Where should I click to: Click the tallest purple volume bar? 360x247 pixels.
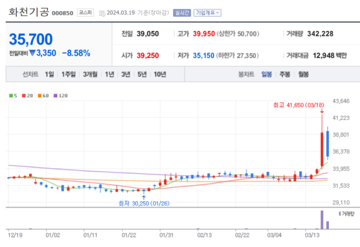322,220
